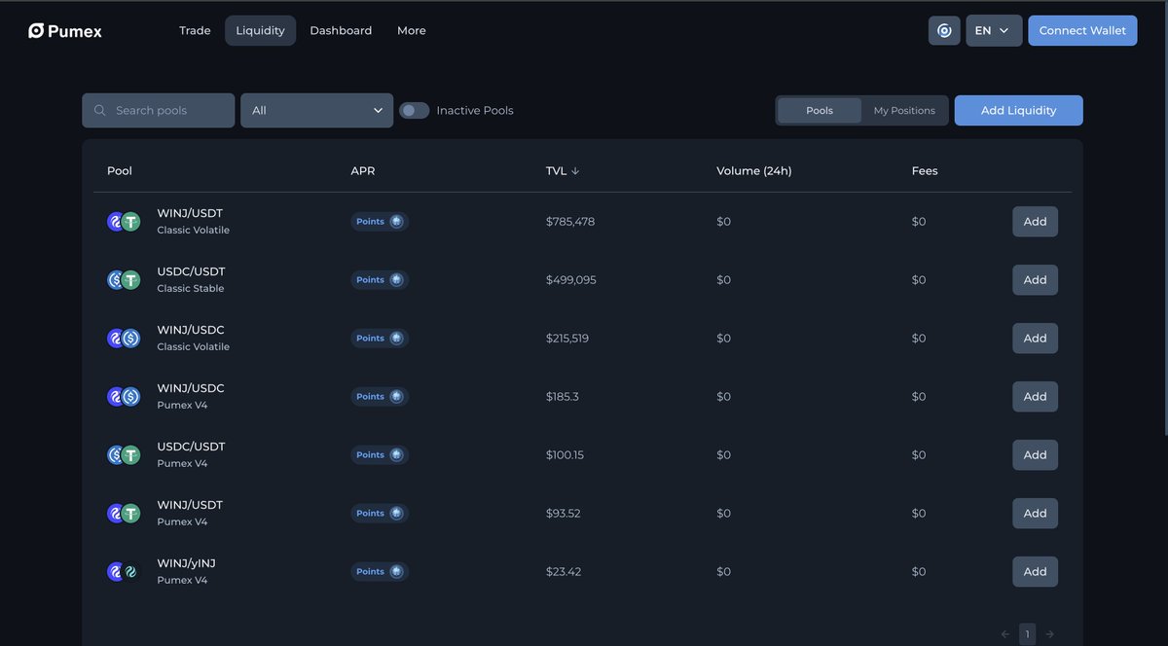
Task: Add to WINJ/yINJ pool
Action: [x=1035, y=572]
